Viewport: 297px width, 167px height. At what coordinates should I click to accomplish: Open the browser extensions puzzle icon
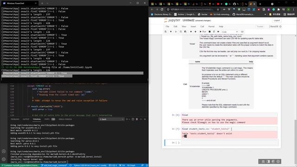(278, 9)
